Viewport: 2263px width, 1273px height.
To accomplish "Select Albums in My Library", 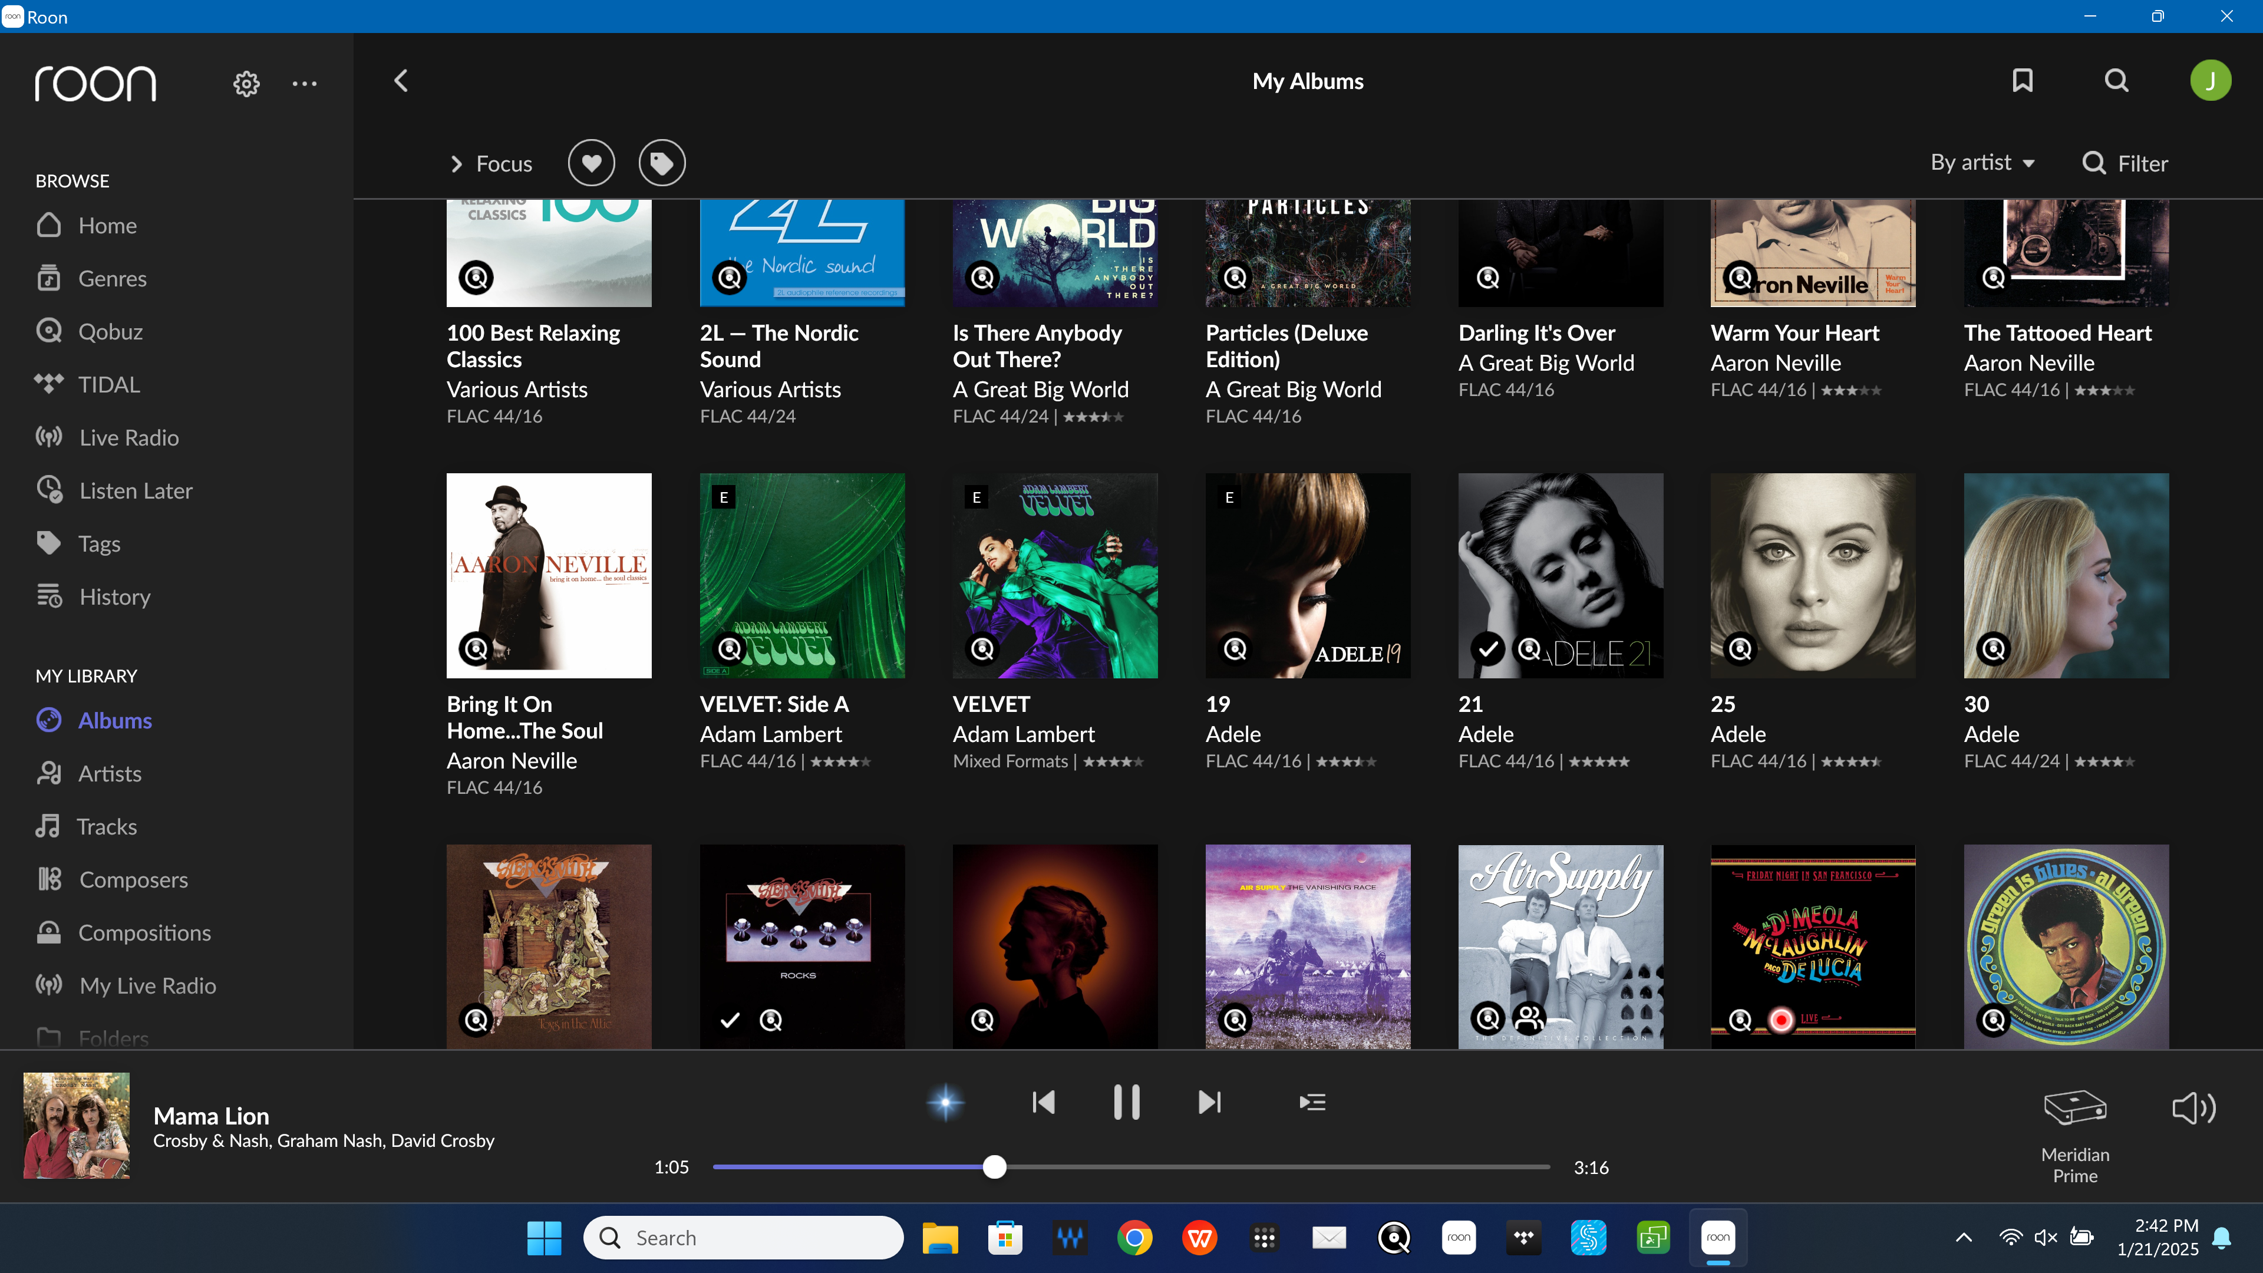I will pos(94,720).
